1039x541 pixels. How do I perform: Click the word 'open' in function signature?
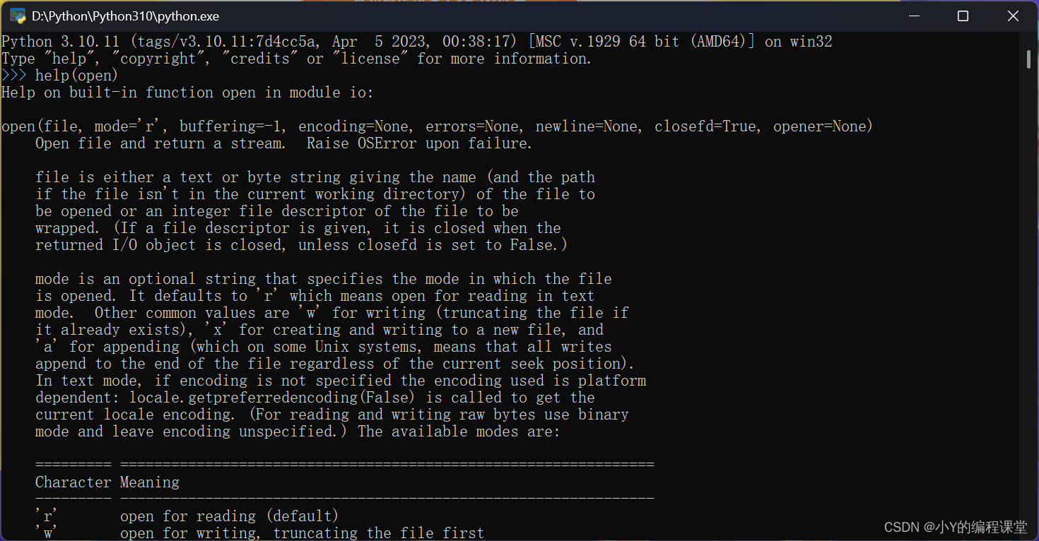pyautogui.click(x=18, y=126)
